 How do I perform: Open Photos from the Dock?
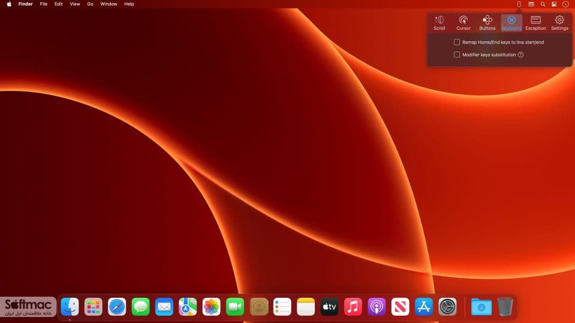point(211,306)
